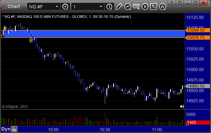The image size is (211, 133).
Task: Toggle the Dyn scaling lock icon
Action: pos(14,129)
